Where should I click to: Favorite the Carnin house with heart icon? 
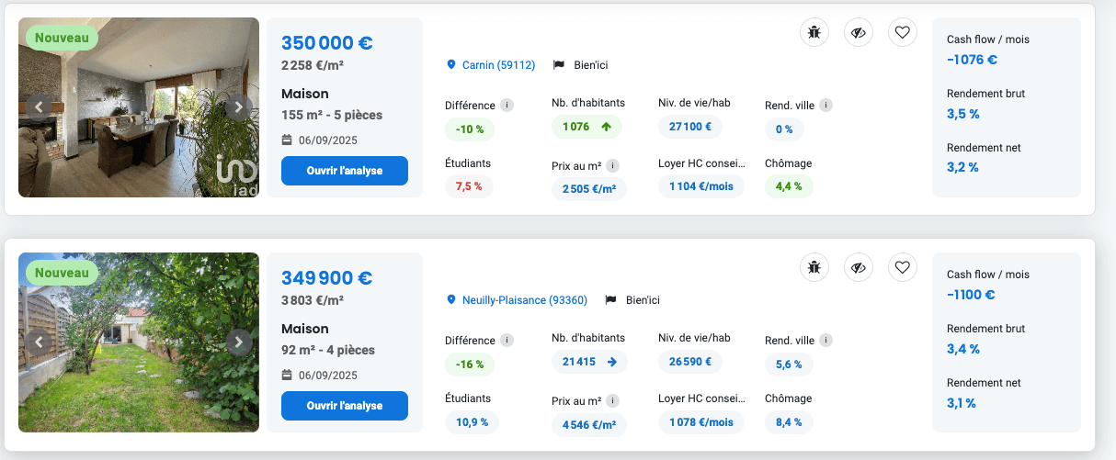click(x=903, y=33)
